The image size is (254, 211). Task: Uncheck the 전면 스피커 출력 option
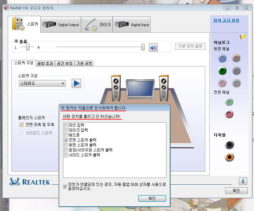66,140
